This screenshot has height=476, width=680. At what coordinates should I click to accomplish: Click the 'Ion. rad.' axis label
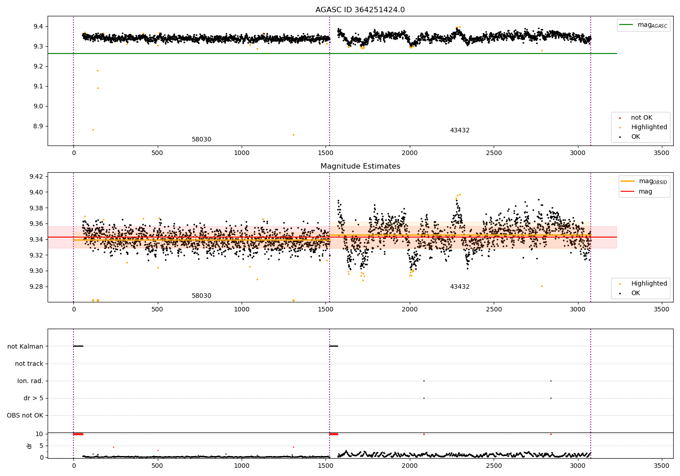(x=30, y=381)
